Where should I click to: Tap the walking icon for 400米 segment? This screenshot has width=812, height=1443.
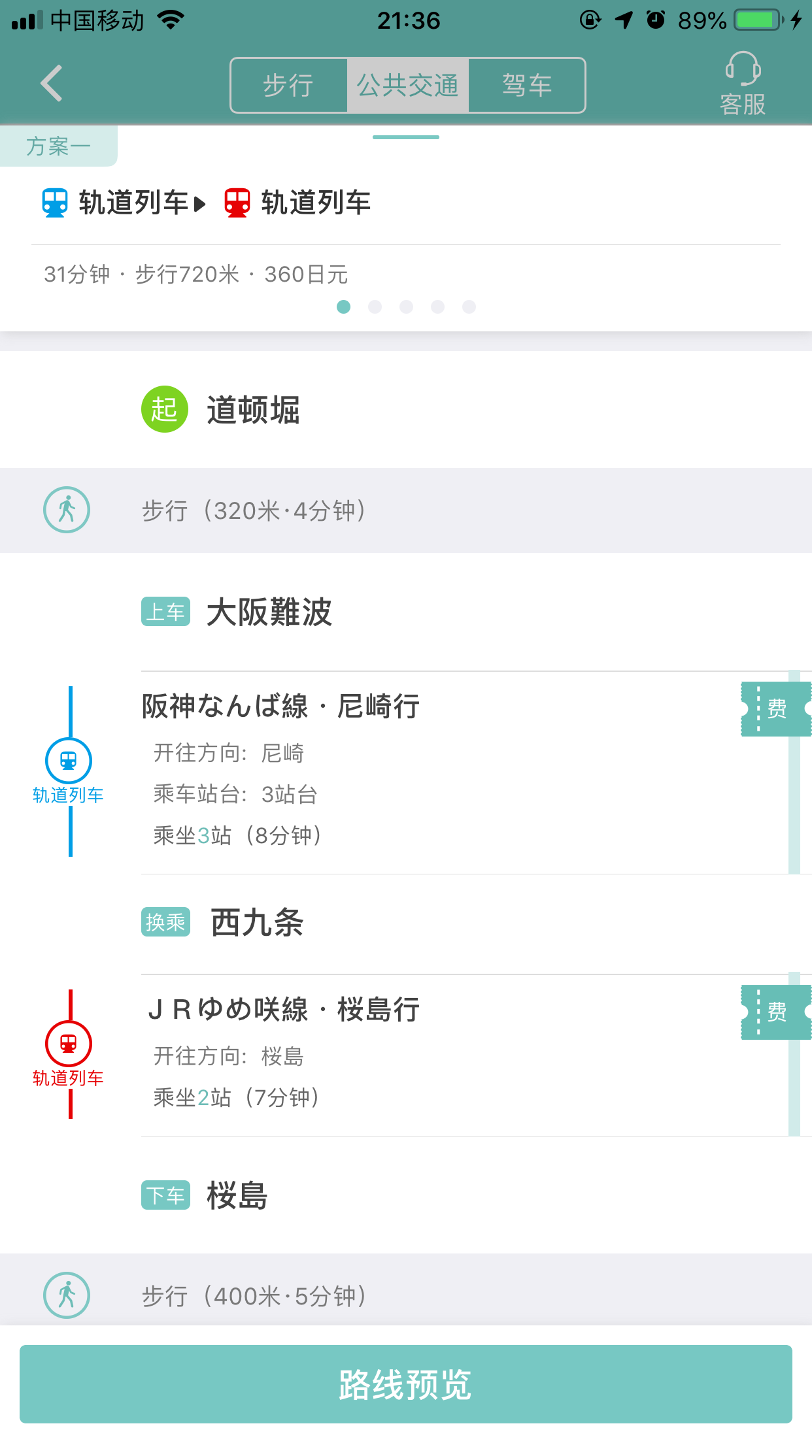coord(67,1295)
